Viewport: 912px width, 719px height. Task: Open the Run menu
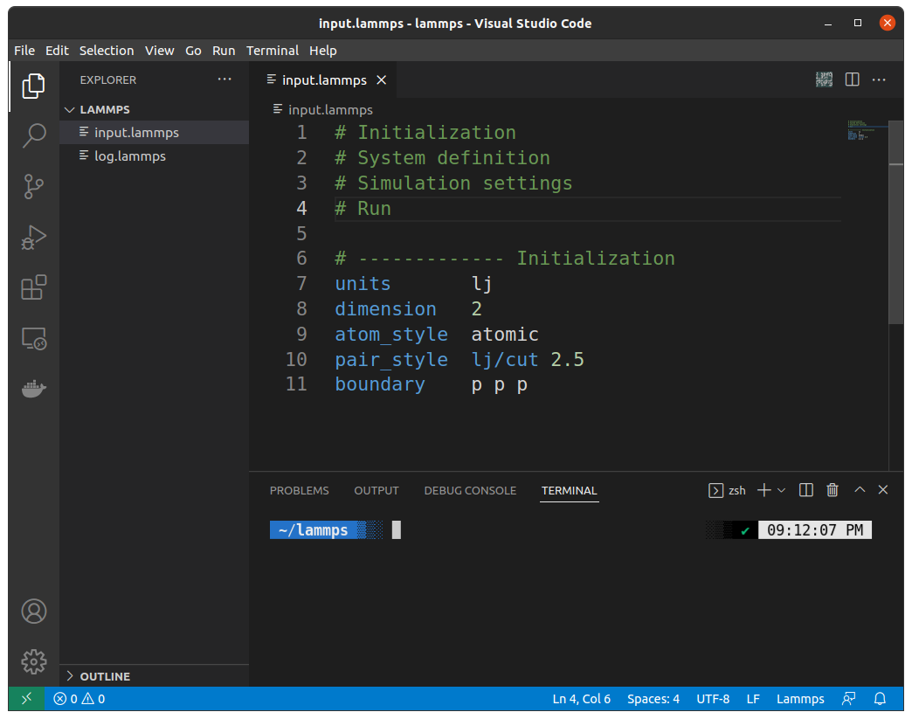[224, 51]
